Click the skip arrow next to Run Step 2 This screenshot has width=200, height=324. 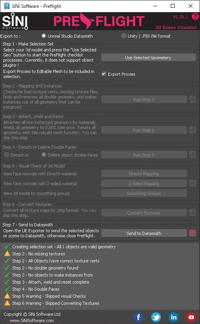[x=193, y=99]
